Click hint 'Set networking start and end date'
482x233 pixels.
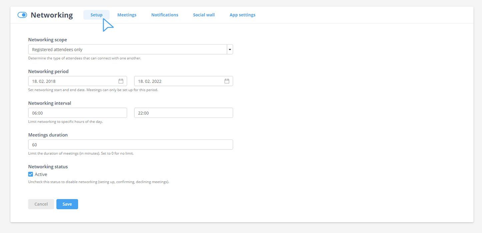pyautogui.click(x=93, y=90)
